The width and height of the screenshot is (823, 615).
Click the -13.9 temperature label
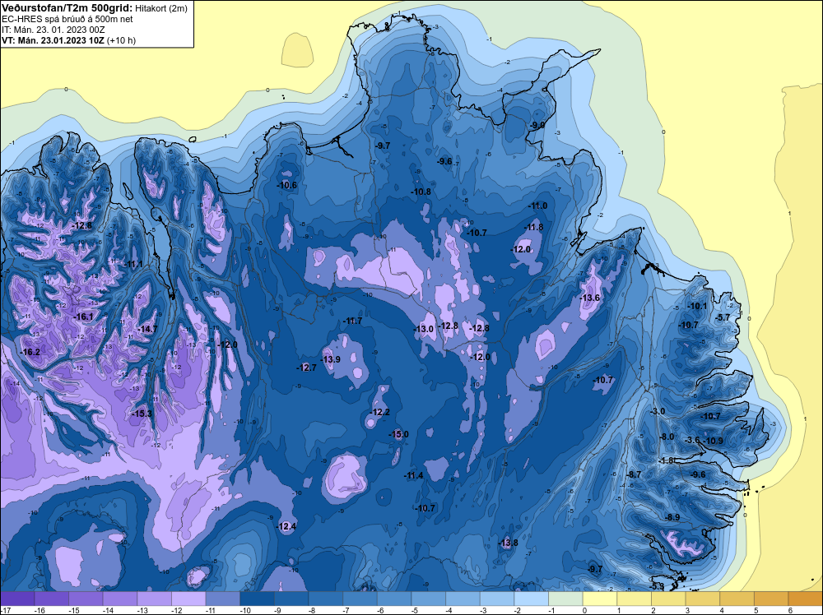(x=331, y=359)
